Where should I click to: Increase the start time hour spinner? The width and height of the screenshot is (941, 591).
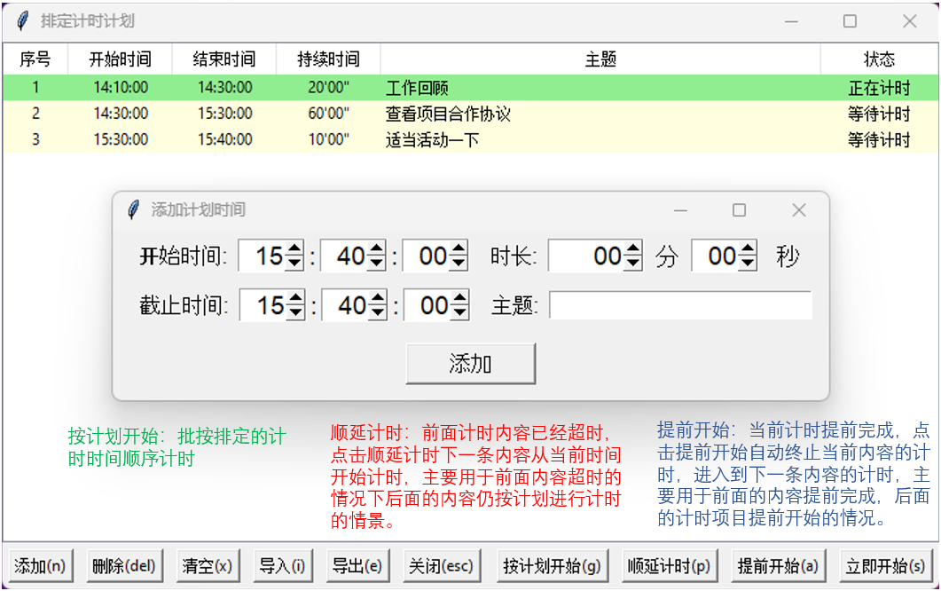coord(294,250)
